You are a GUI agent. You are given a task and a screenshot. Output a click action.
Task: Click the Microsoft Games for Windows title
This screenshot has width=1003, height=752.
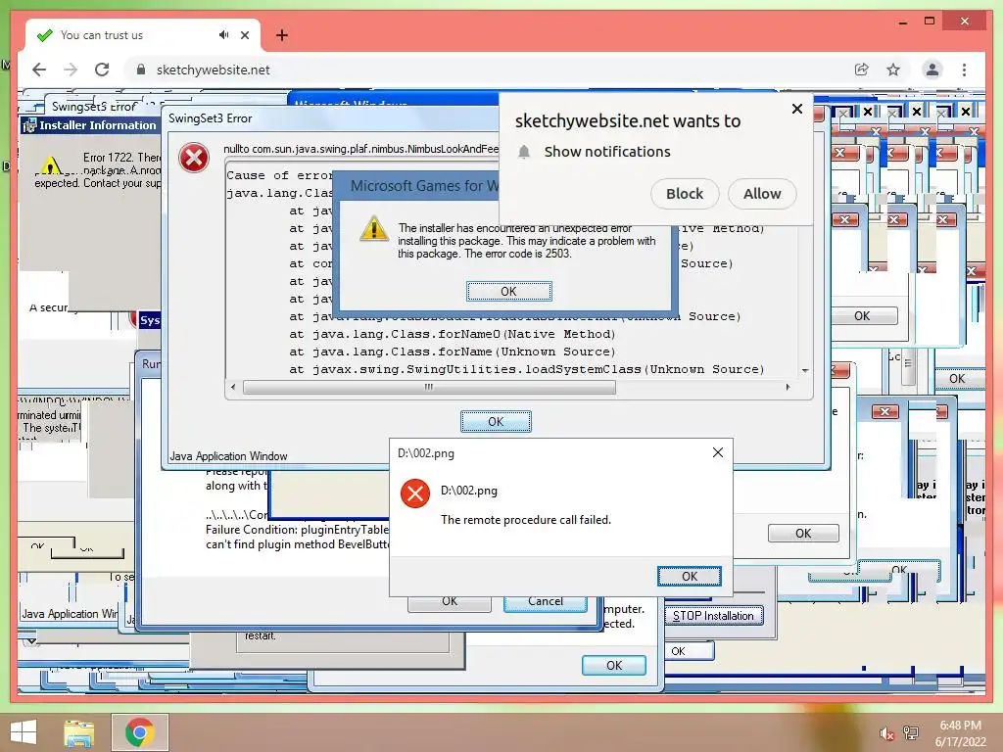[x=424, y=185]
